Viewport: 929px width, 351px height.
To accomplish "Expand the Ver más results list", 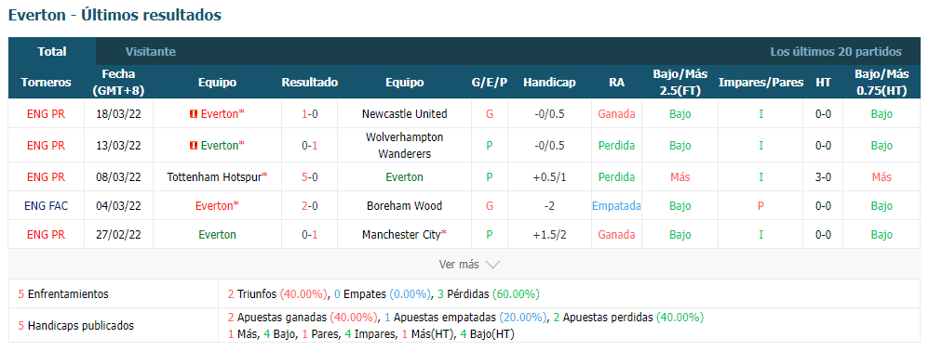I will point(469,264).
